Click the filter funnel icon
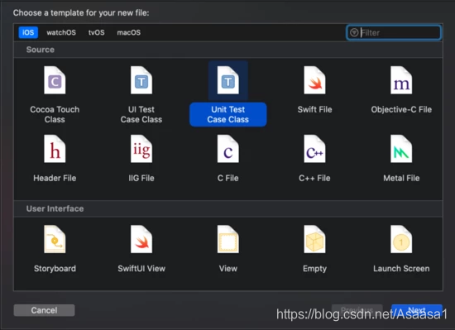 (x=354, y=32)
